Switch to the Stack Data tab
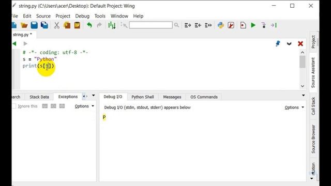This screenshot has width=331, height=186. coord(39,97)
